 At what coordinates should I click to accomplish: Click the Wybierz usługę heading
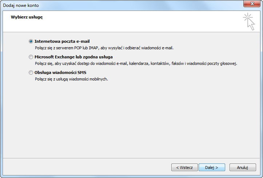point(27,17)
